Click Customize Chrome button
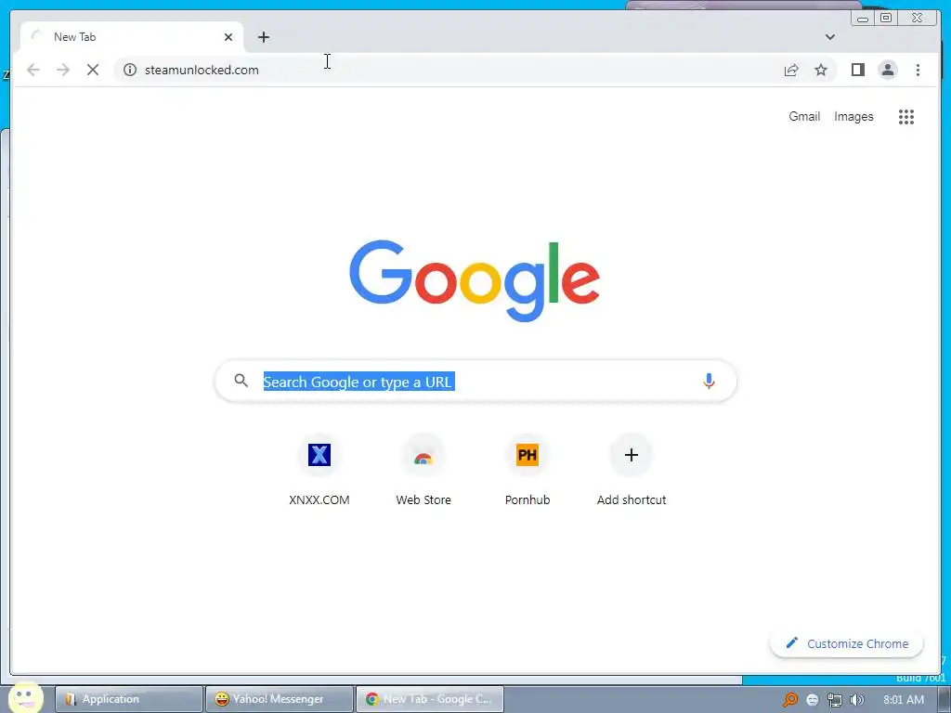Viewport: 951px width, 713px height. click(x=847, y=643)
